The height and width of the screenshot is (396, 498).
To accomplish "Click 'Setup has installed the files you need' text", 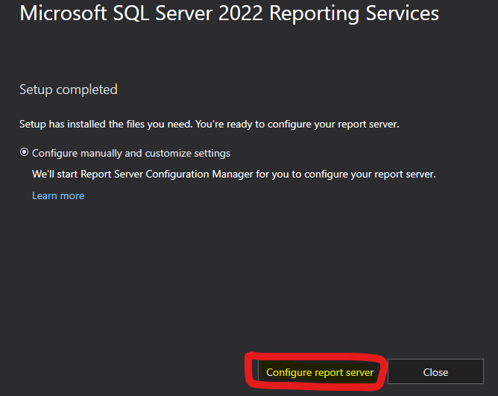I will (x=106, y=124).
